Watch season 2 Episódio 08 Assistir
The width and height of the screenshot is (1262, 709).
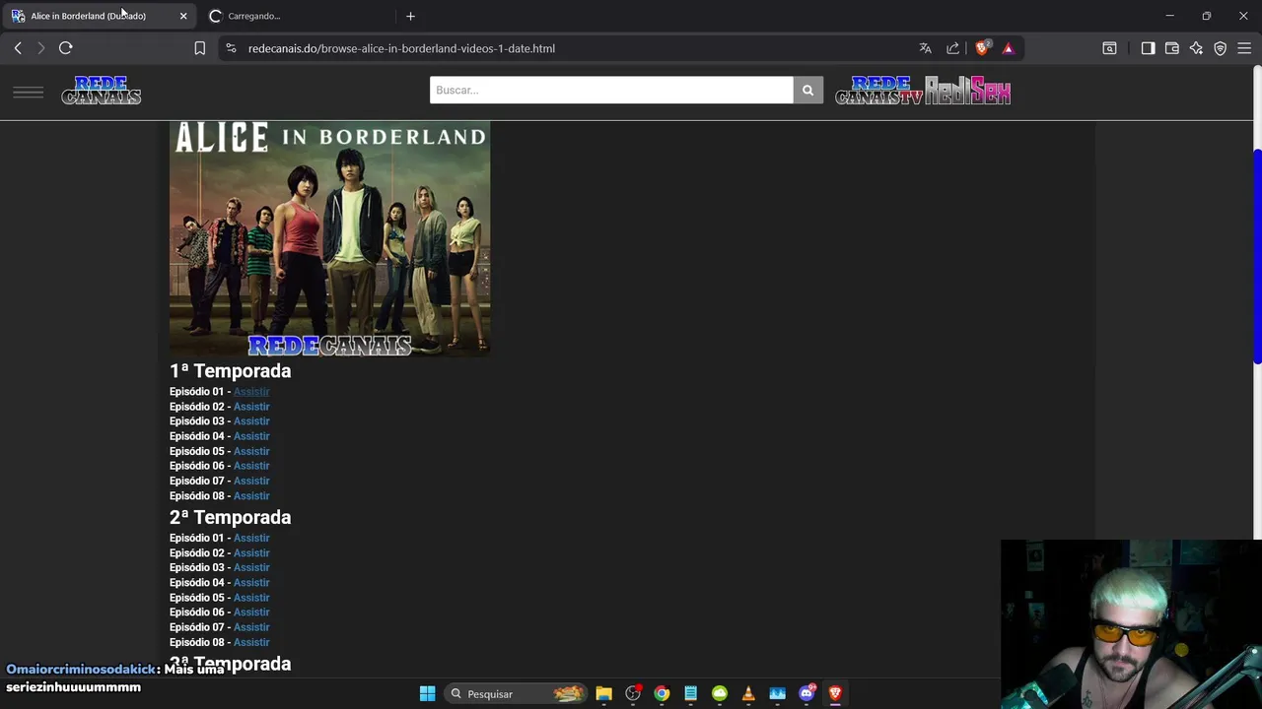[x=251, y=642]
